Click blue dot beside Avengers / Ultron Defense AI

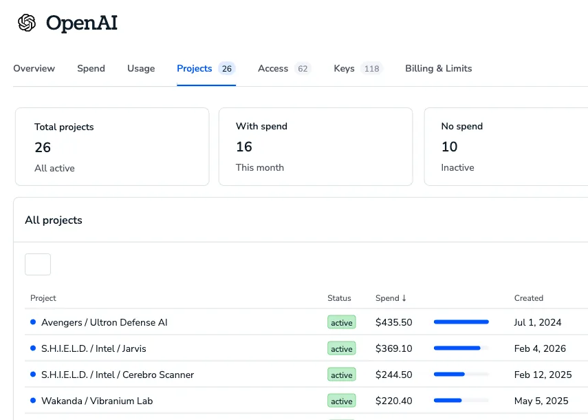coord(33,322)
